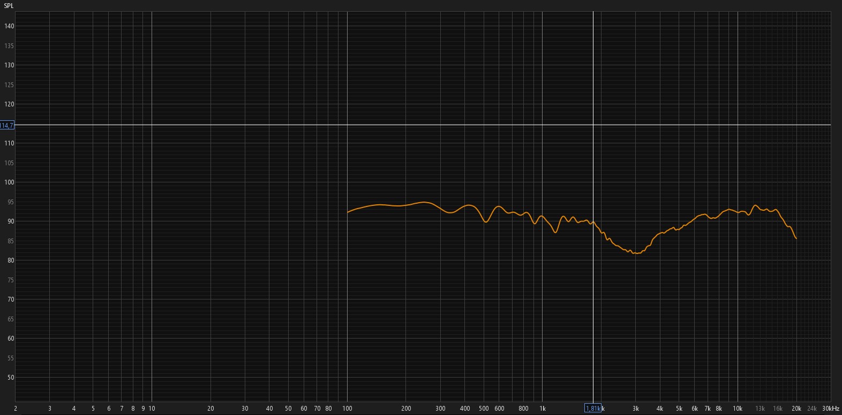Click the 13k label on the frequency axis
The height and width of the screenshot is (415, 842).
point(760,409)
